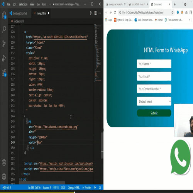The width and height of the screenshot is (193, 193).
Task: Close the Link HTML Form tab
Action: coord(147,4)
